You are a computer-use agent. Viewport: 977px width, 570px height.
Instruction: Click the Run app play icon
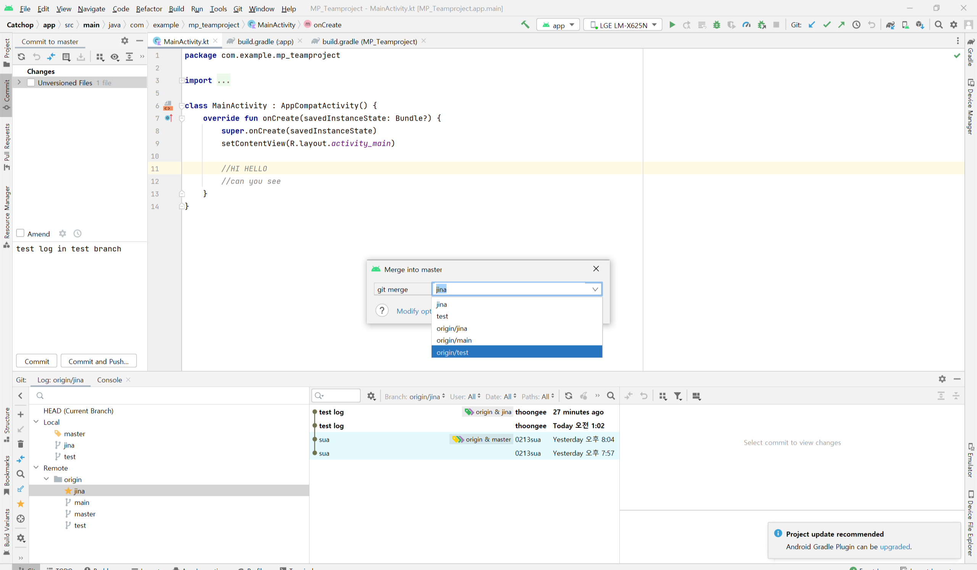672,25
